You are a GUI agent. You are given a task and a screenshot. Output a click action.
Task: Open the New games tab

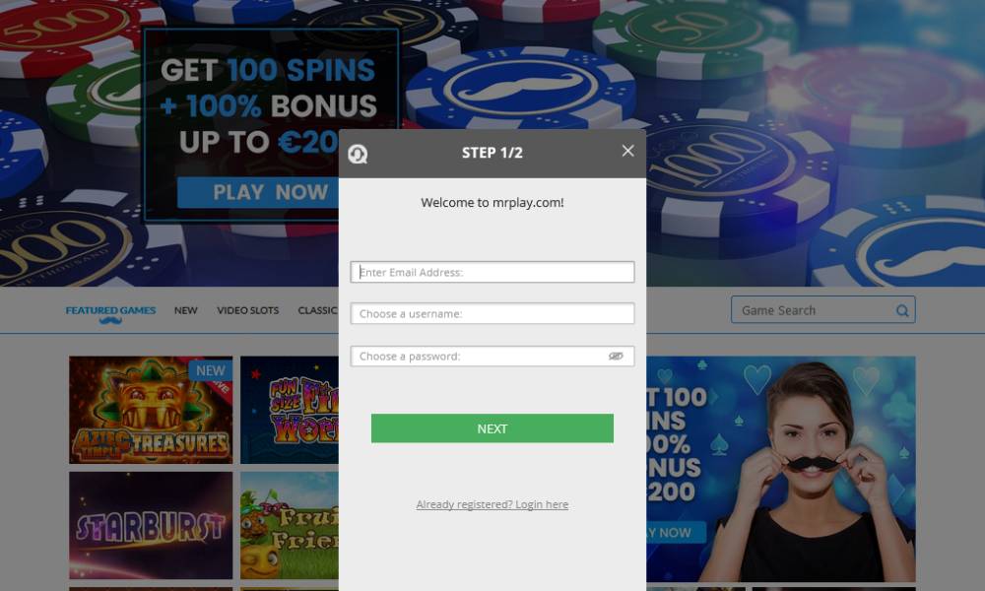pos(186,310)
